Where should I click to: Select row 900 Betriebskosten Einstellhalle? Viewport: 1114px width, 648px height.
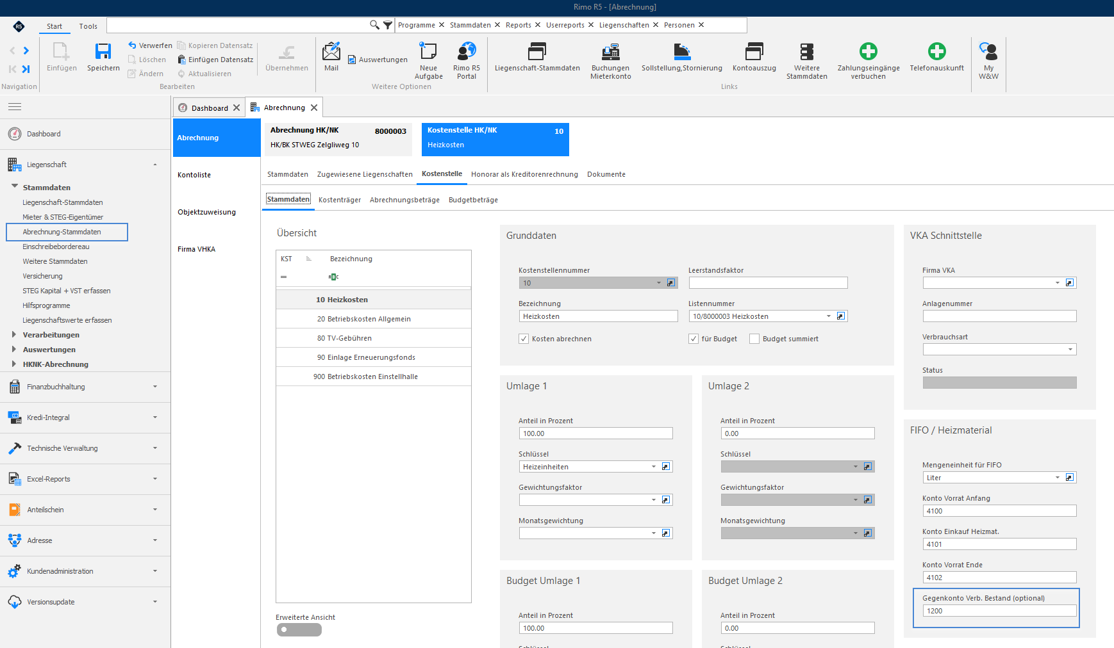coord(374,377)
